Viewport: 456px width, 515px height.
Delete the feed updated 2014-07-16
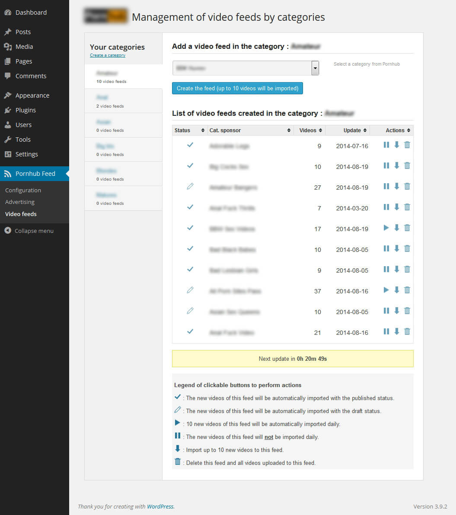pyautogui.click(x=407, y=145)
